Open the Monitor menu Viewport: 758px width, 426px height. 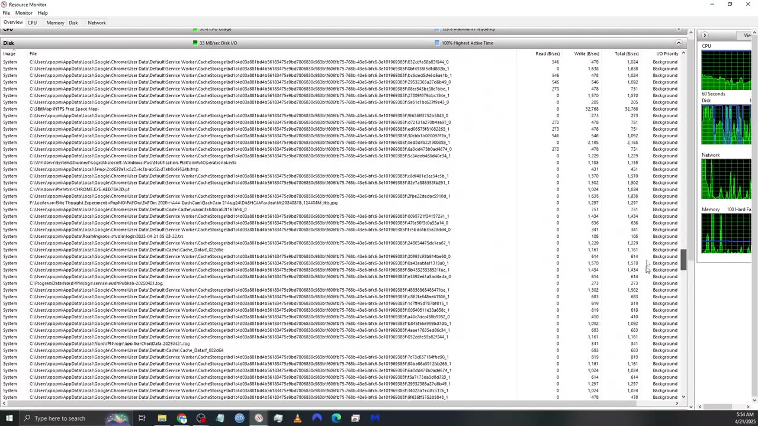coord(24,12)
